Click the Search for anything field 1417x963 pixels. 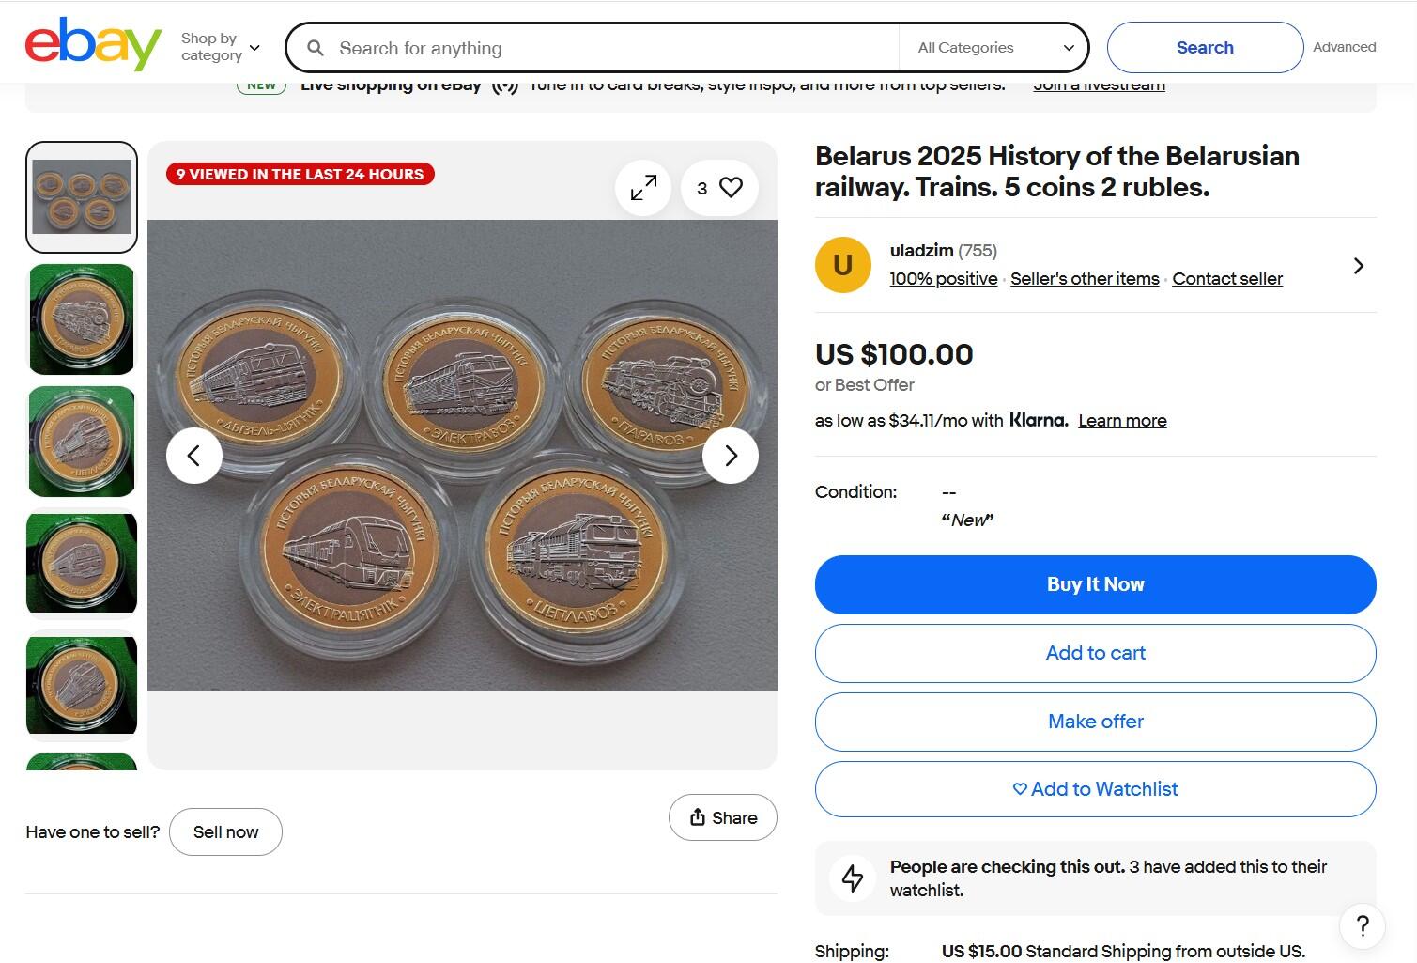tap(615, 48)
